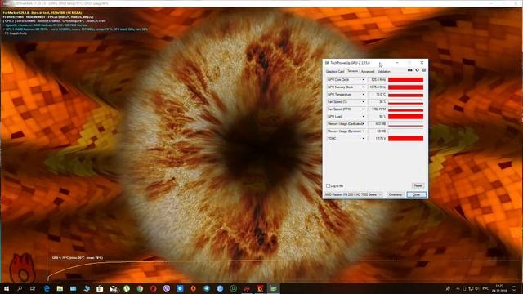Click the GPU Load red graph
The width and height of the screenshot is (523, 294).
405,117
